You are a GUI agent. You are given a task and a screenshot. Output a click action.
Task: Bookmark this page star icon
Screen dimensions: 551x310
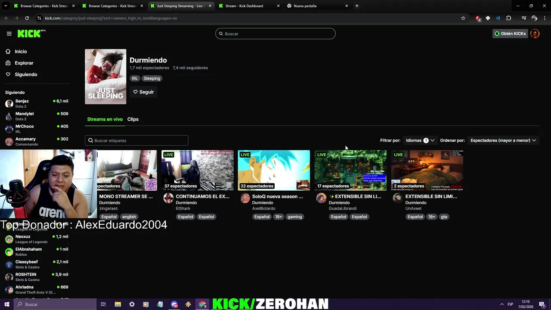[463, 18]
